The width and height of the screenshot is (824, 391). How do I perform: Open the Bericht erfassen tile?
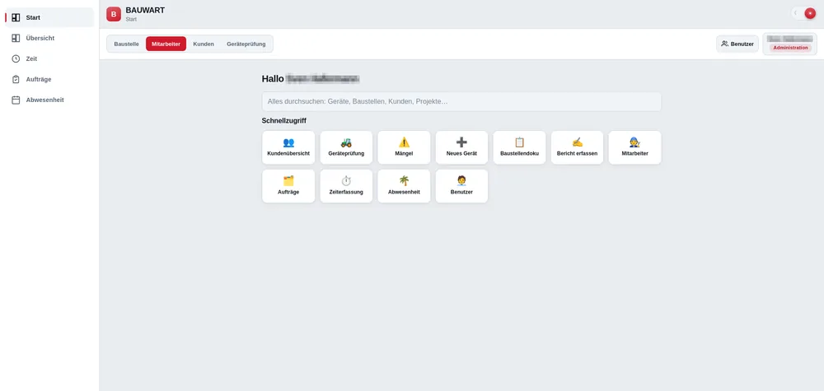[577, 147]
